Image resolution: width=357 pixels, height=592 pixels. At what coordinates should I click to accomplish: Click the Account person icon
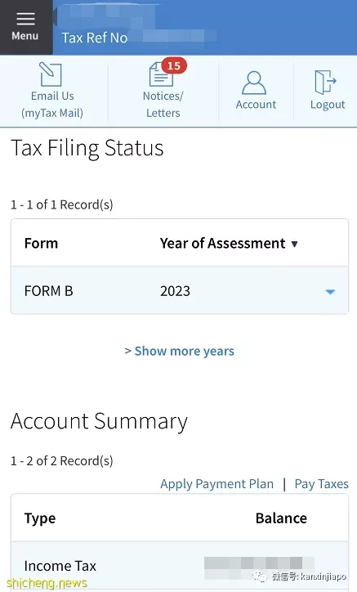point(254,83)
